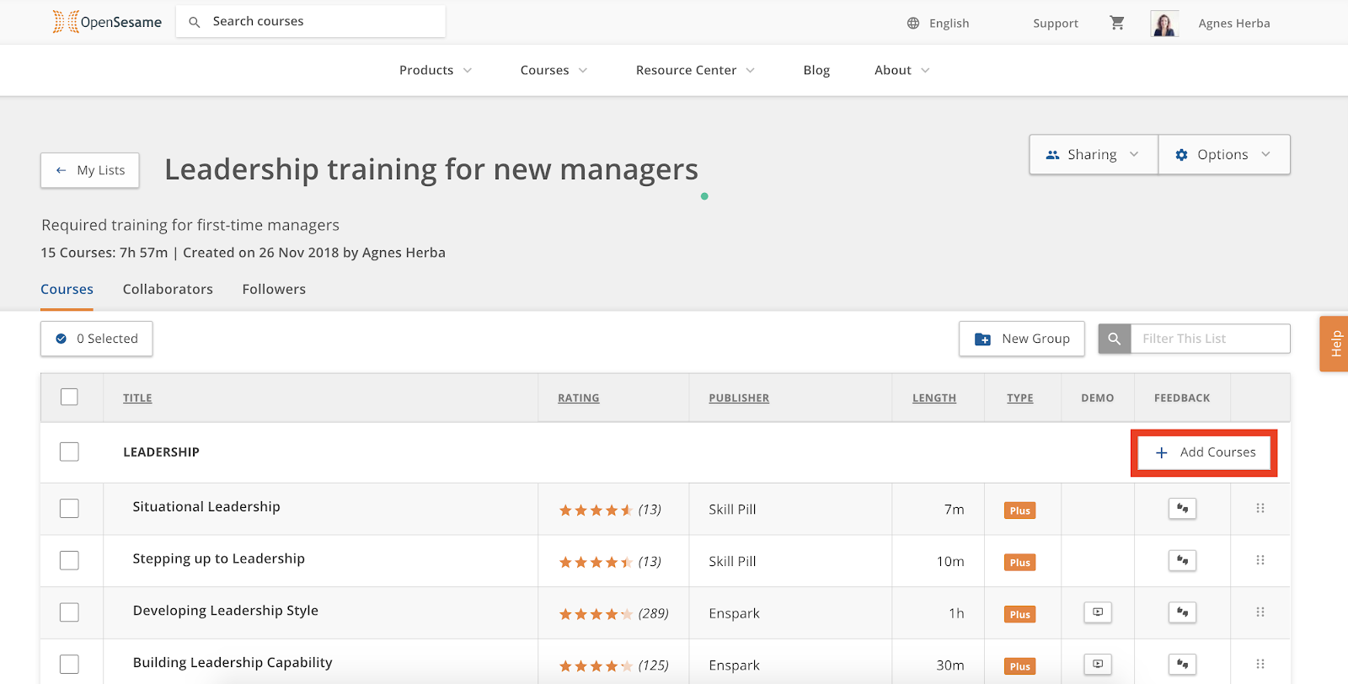Screen dimensions: 1348x684
Task: Click the Filter This List field
Action: (1209, 339)
